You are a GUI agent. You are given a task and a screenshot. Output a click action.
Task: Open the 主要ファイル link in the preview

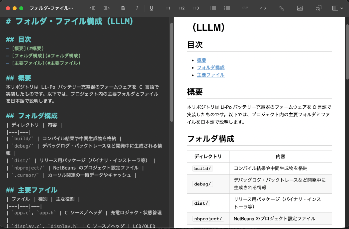click(211, 75)
